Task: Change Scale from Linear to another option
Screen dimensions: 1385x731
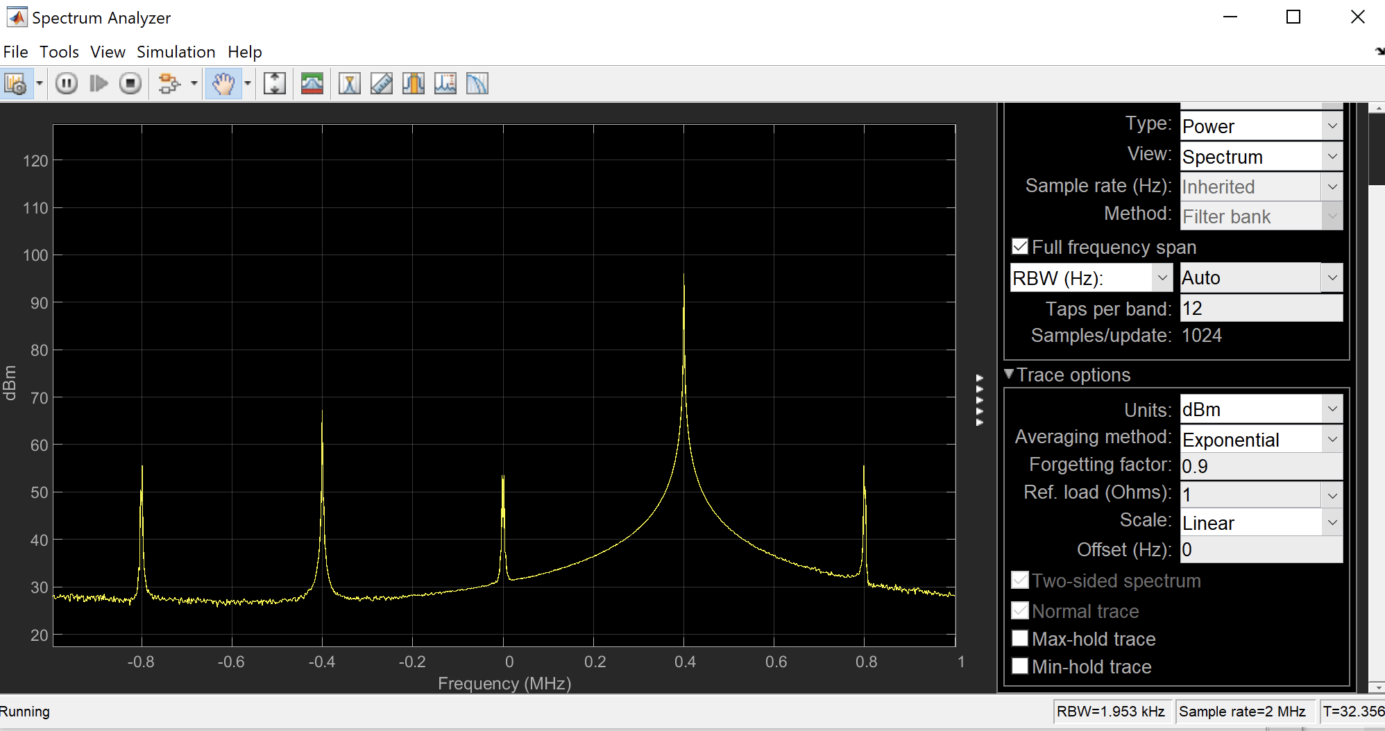Action: pos(1333,522)
